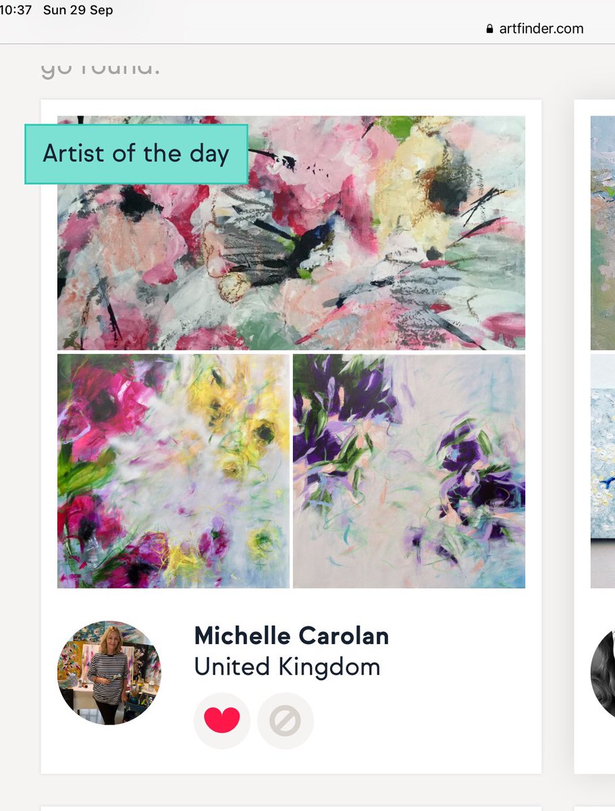Open the pink and yellow flowers painting

173,471
